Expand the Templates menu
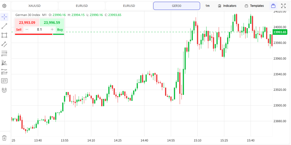This screenshot has width=291, height=145. pos(254,6)
